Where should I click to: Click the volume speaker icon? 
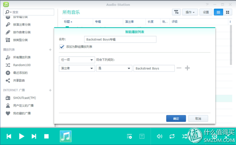pyautogui.click(x=160, y=136)
